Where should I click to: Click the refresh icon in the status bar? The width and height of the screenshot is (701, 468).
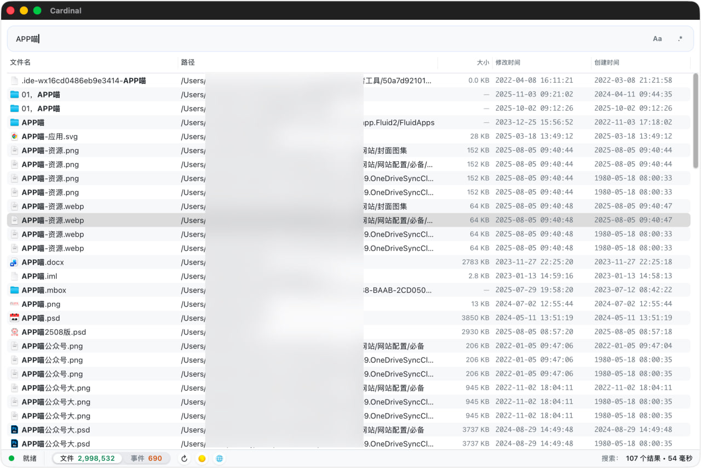coord(184,458)
